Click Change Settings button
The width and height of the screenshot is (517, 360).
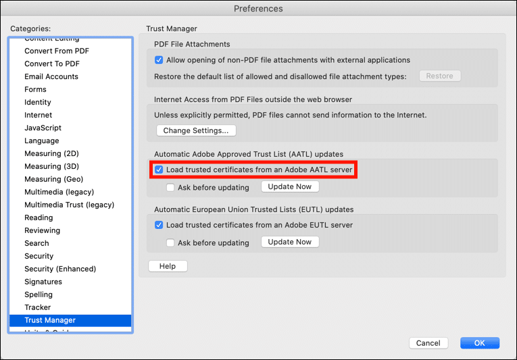point(196,130)
